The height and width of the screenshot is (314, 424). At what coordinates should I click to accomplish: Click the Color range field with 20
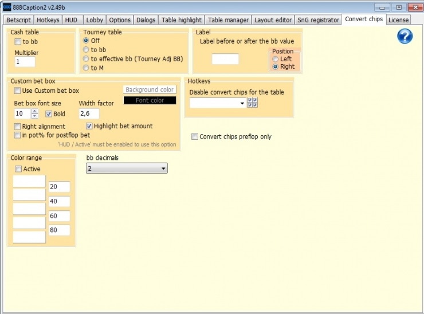click(59, 187)
